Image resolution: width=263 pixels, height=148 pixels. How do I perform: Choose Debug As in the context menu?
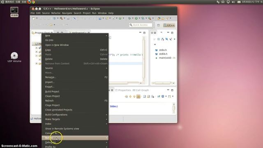pyautogui.click(x=75, y=142)
